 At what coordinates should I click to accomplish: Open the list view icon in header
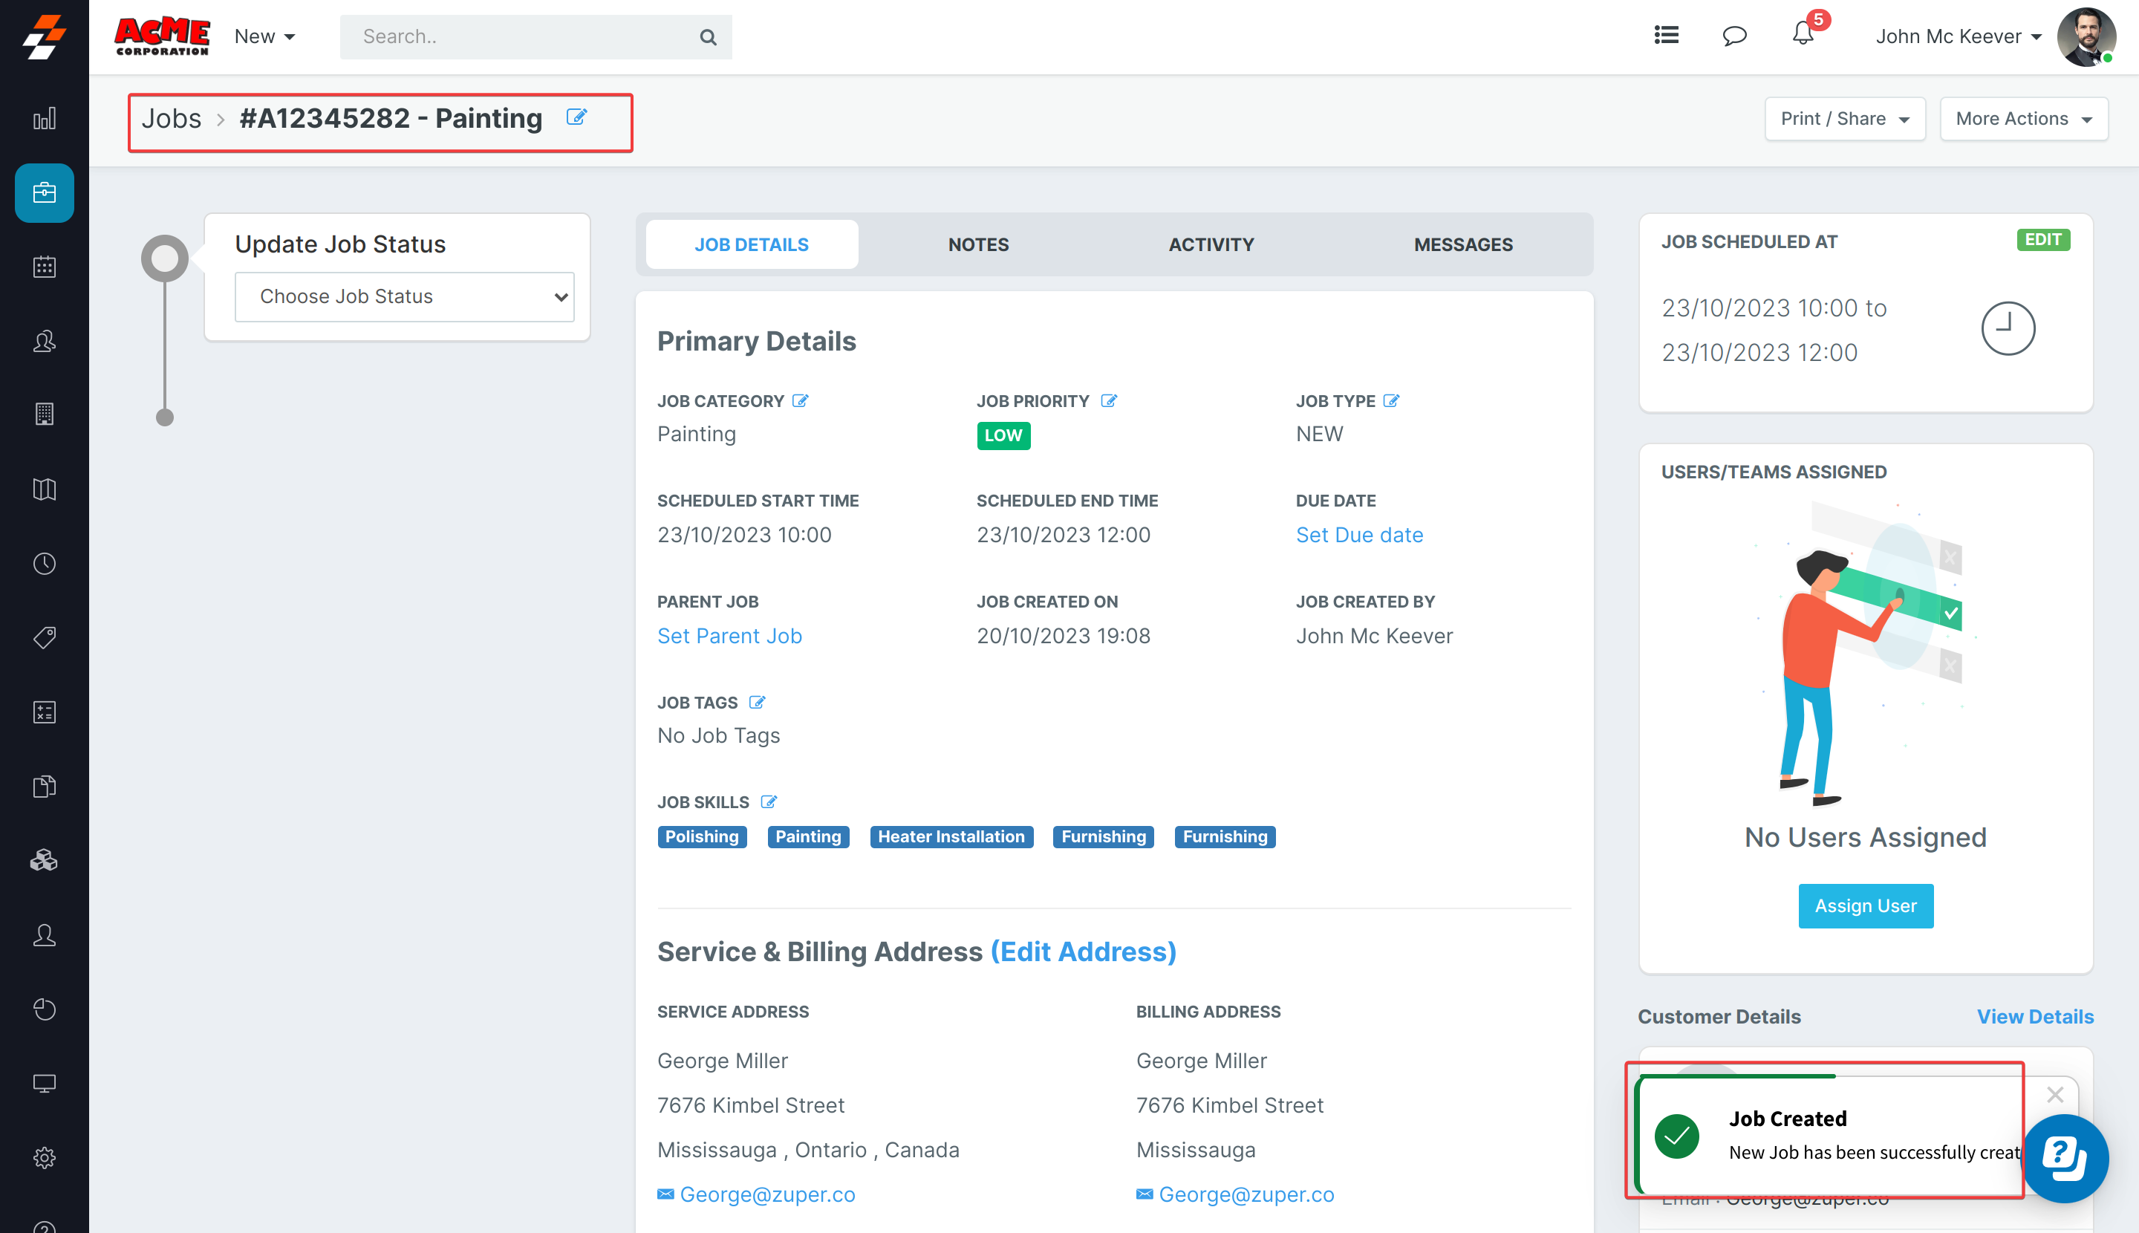point(1666,36)
